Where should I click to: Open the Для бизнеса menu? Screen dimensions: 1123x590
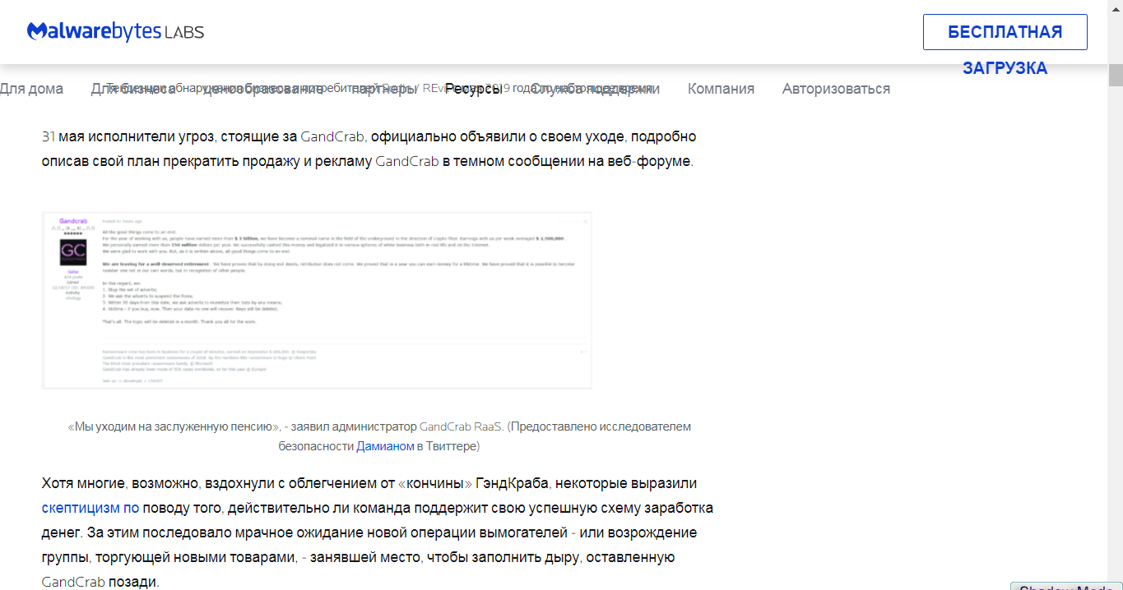coord(132,89)
